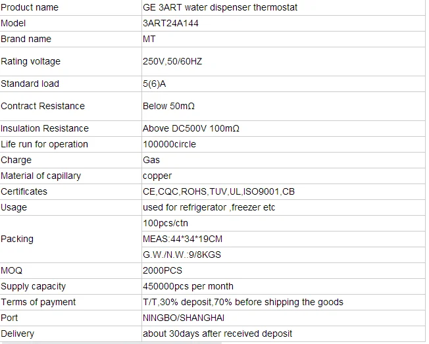
Task: Click the port value 'NINGBO/SHANGHAI'
Action: [182, 318]
